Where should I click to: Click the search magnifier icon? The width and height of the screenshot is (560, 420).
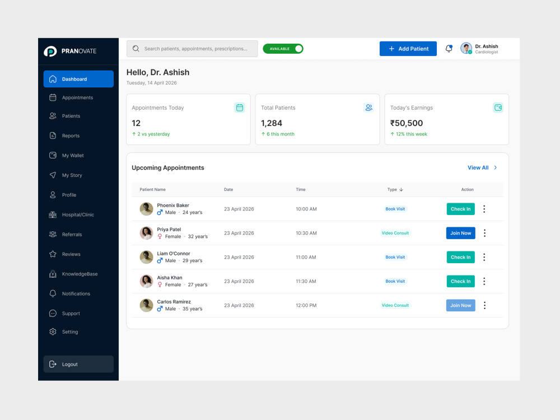136,49
